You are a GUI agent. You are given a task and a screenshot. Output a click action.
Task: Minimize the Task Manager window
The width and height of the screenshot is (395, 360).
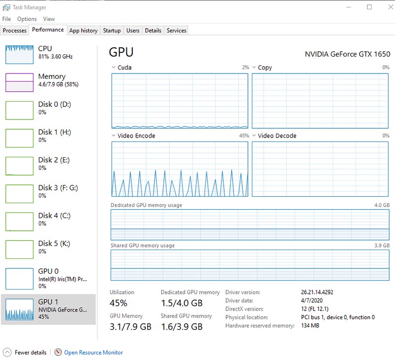349,7
